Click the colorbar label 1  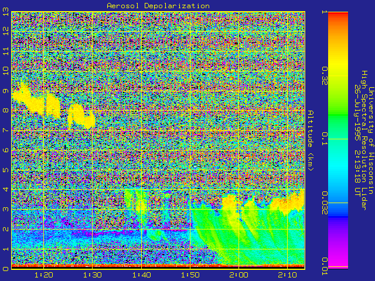pos(324,12)
